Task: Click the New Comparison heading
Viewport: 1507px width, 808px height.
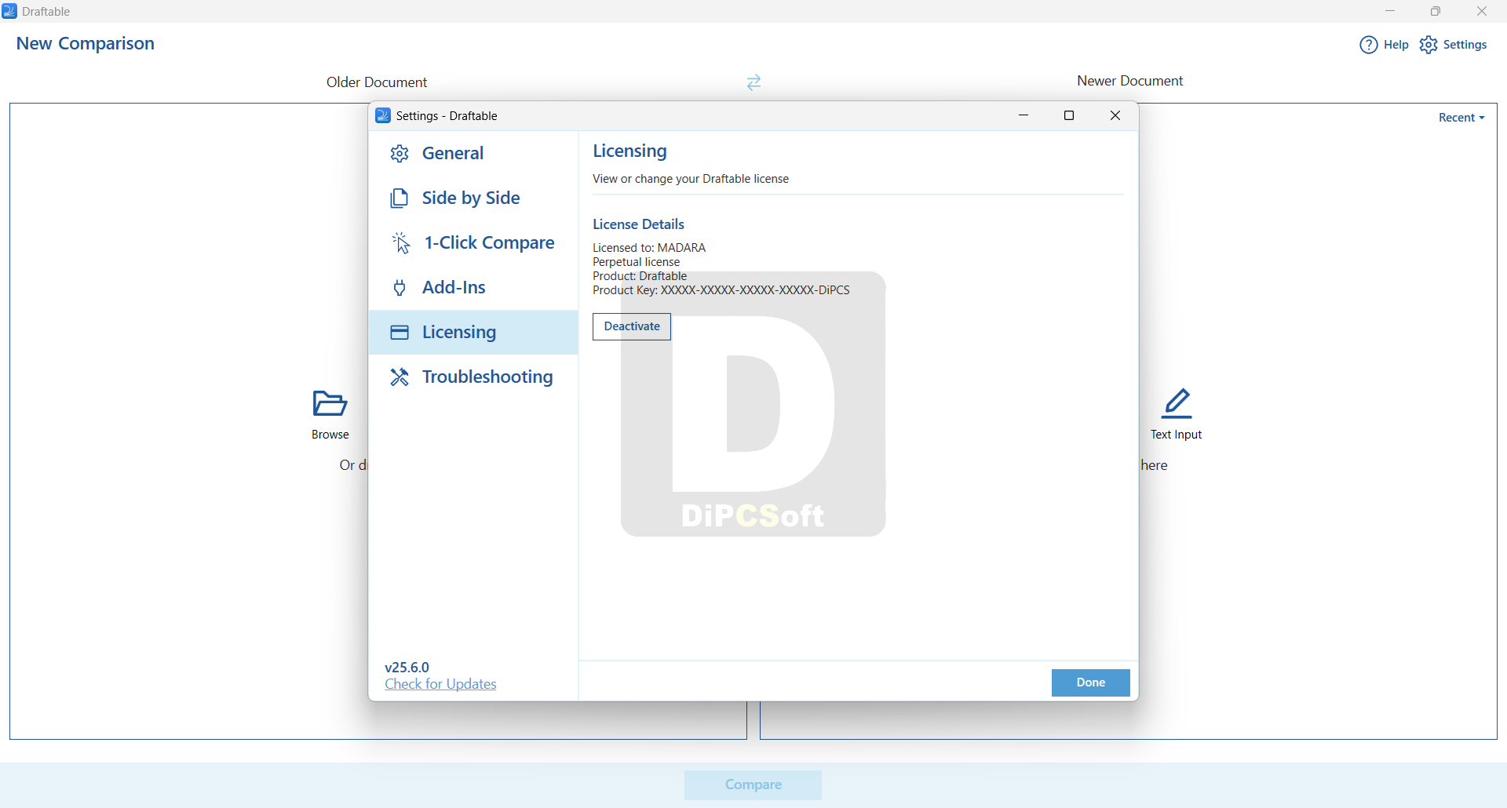Action: coord(86,44)
